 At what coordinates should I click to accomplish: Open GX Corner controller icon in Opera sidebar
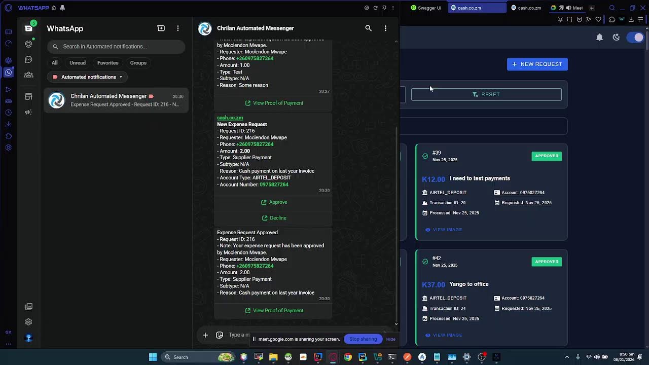[8, 32]
